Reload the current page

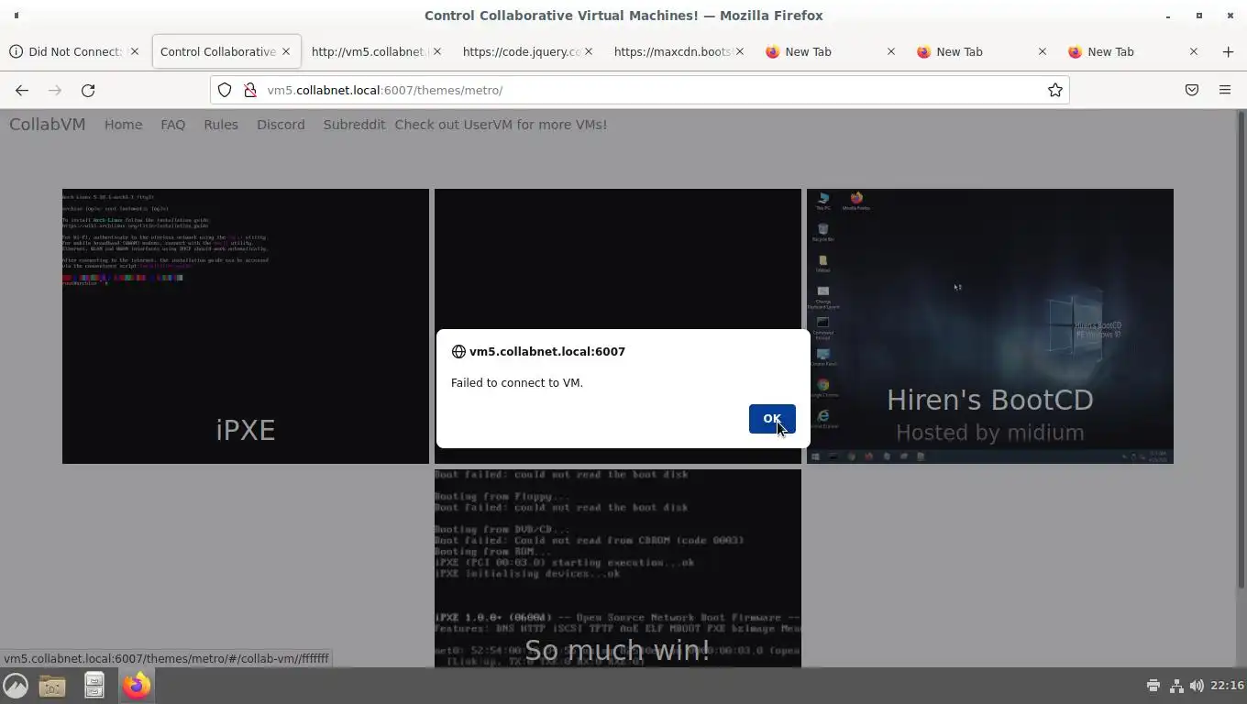pyautogui.click(x=88, y=90)
